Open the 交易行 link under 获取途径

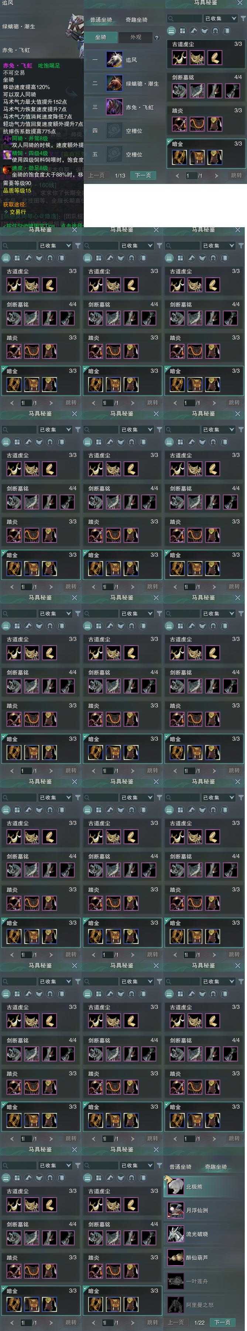tap(18, 212)
